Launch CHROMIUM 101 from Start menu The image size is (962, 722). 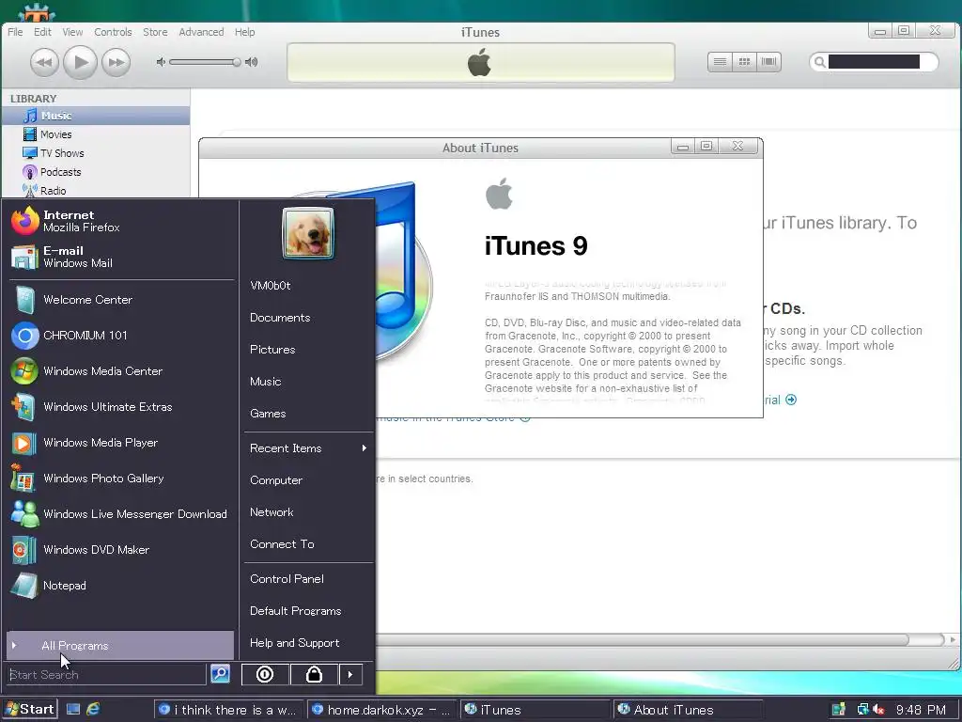[x=121, y=336]
